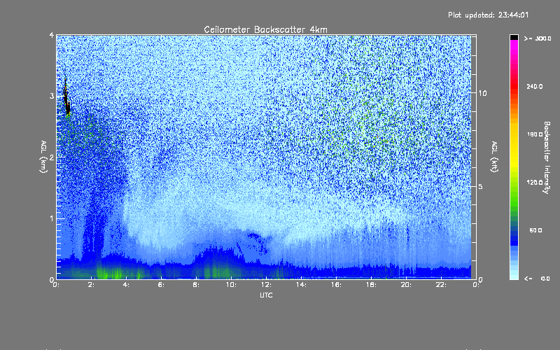The image size is (560, 350).
Task: Click the '3' km tick label
Action: tap(52, 96)
